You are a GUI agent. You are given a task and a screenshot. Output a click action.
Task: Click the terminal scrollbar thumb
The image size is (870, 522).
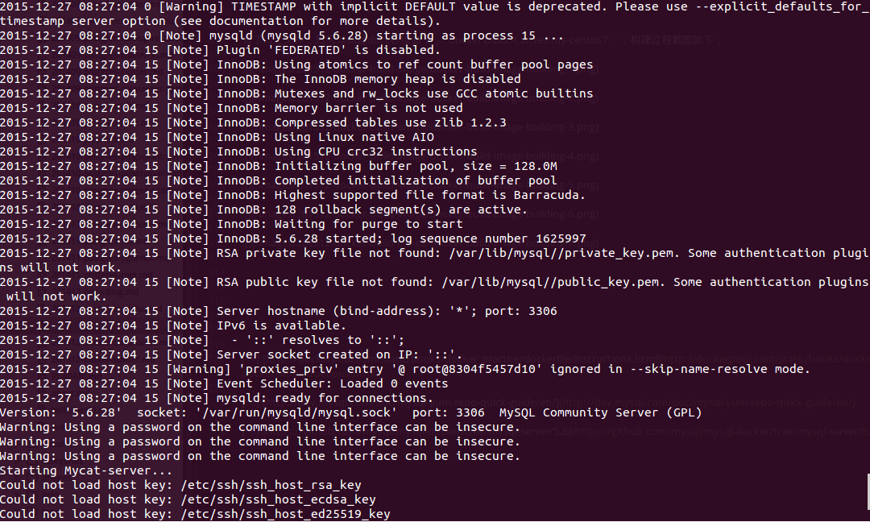tap(868, 493)
